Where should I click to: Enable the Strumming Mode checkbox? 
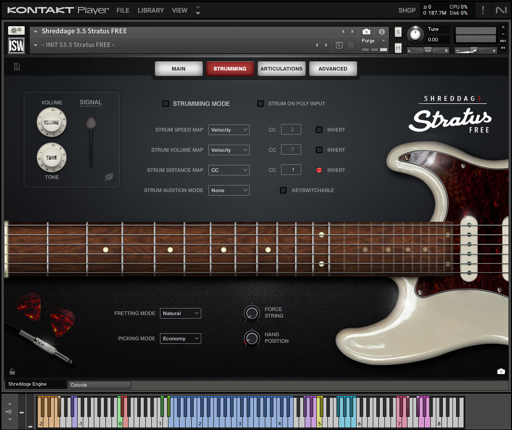point(166,104)
